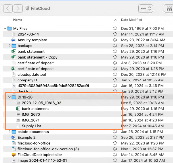173x163 pixels.
Task: Click the cloud download icon for backups
Action: click(115, 46)
